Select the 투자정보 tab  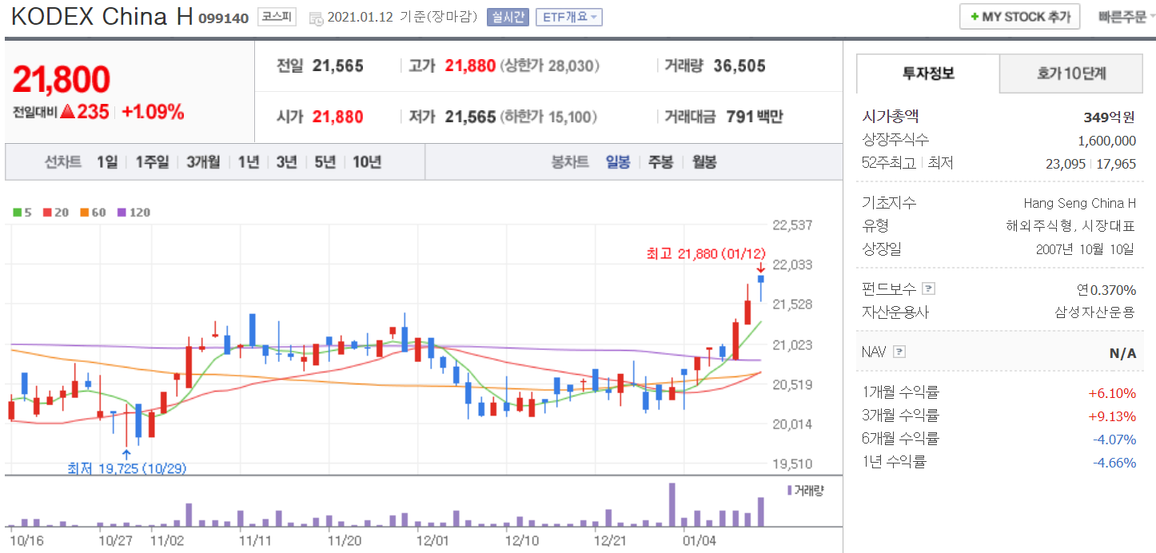tap(928, 74)
